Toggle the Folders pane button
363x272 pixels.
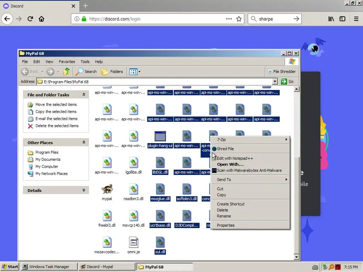click(x=112, y=72)
